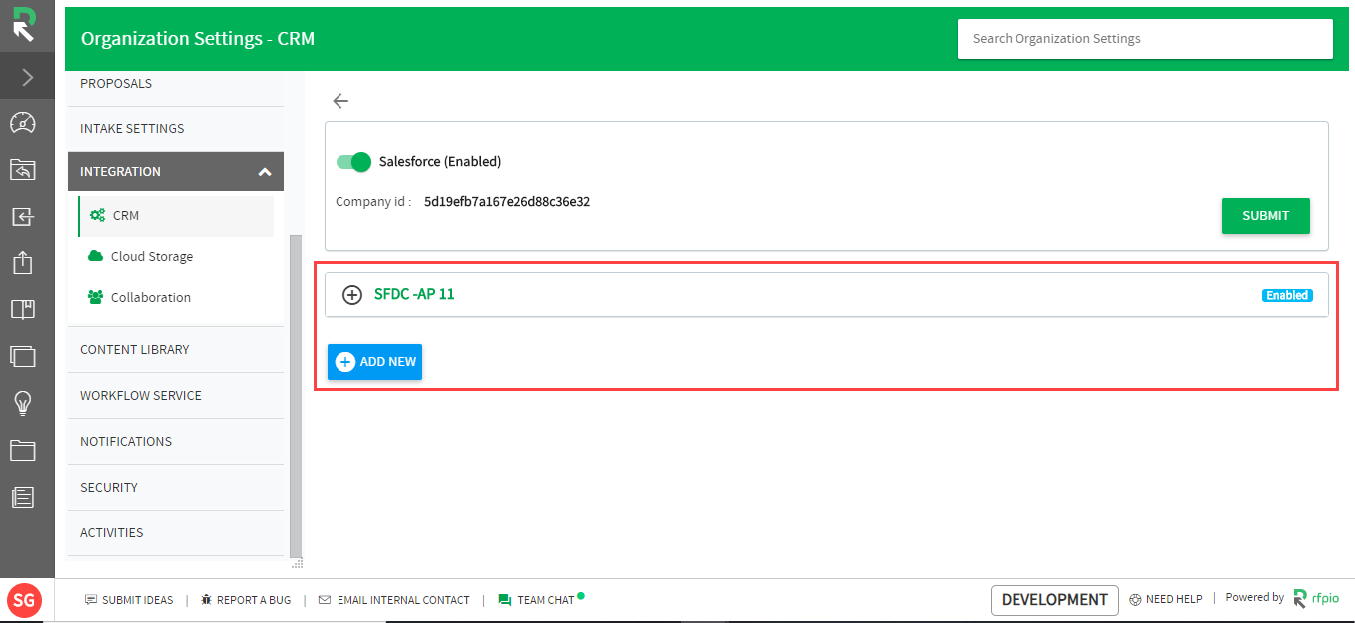This screenshot has width=1355, height=623.
Task: Click the CRM gears icon
Action: click(97, 215)
